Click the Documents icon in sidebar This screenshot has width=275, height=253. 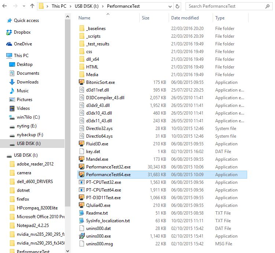[x=12, y=73]
